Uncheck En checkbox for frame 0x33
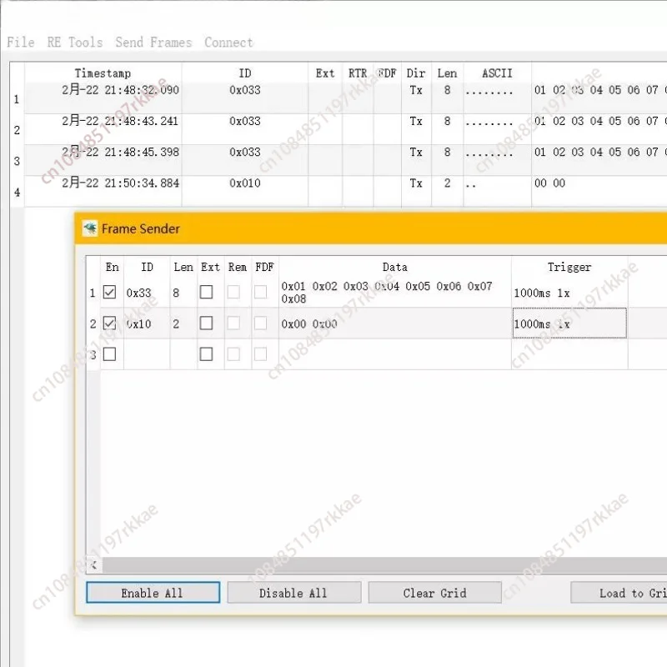 pyautogui.click(x=109, y=293)
